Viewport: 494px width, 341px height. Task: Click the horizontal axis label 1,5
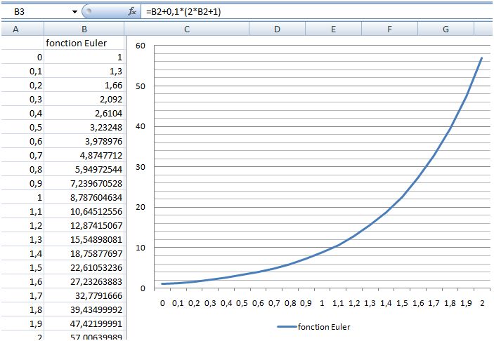pos(402,303)
